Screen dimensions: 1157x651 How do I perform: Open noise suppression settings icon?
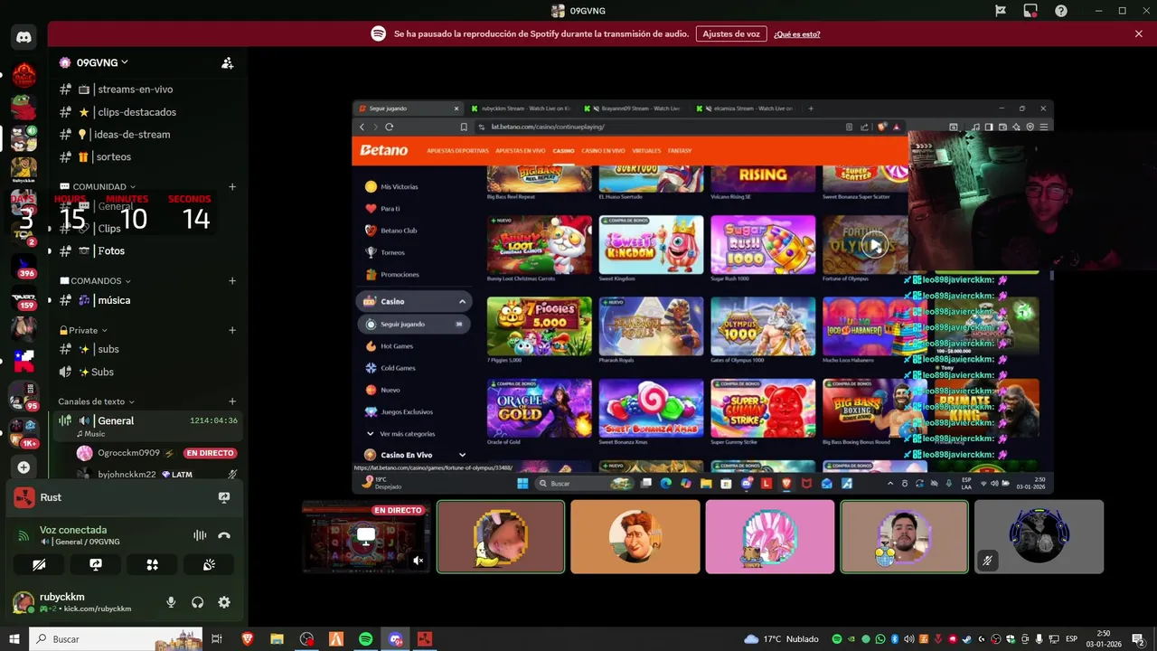[x=200, y=535]
